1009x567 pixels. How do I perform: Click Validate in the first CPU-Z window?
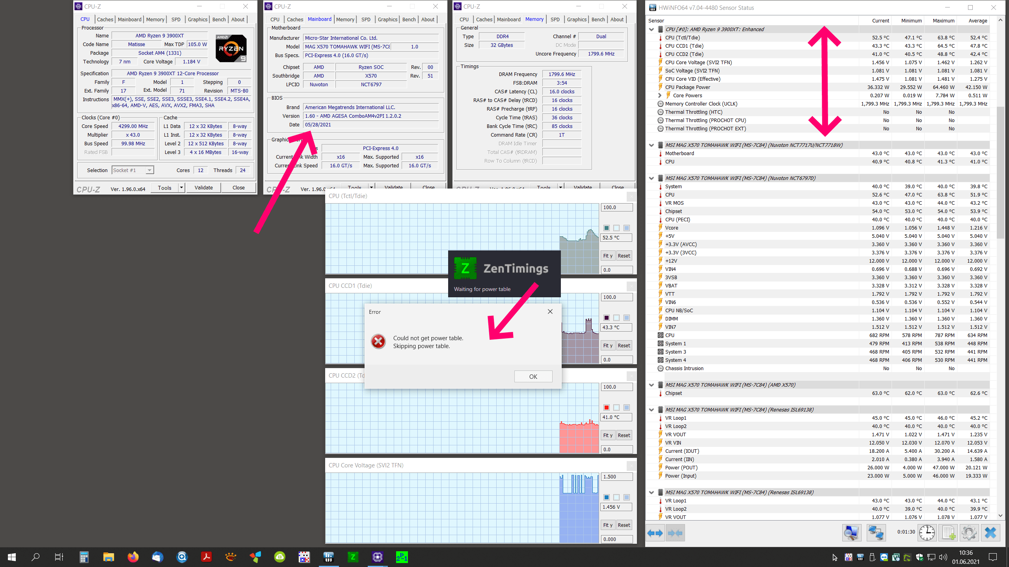[x=203, y=188]
